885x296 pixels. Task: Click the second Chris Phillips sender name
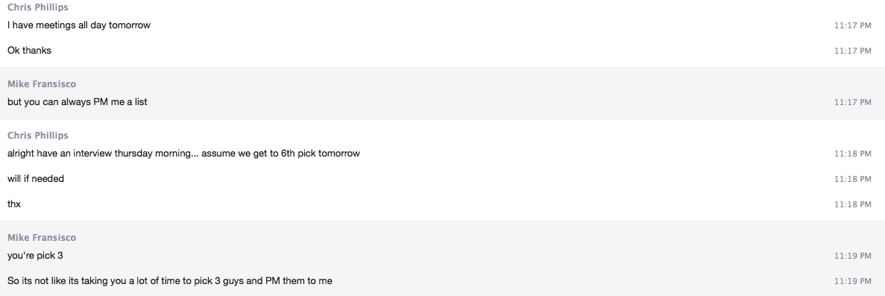(38, 136)
